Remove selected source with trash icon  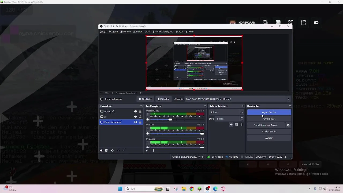click(106, 151)
